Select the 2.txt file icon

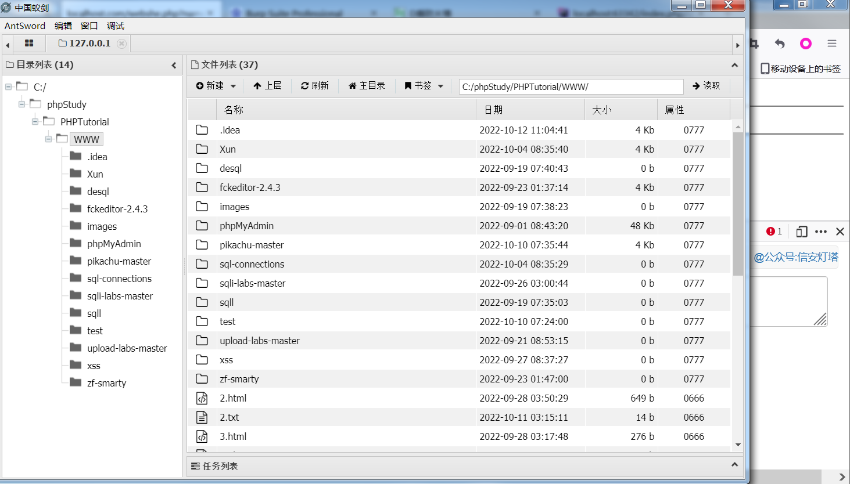202,417
